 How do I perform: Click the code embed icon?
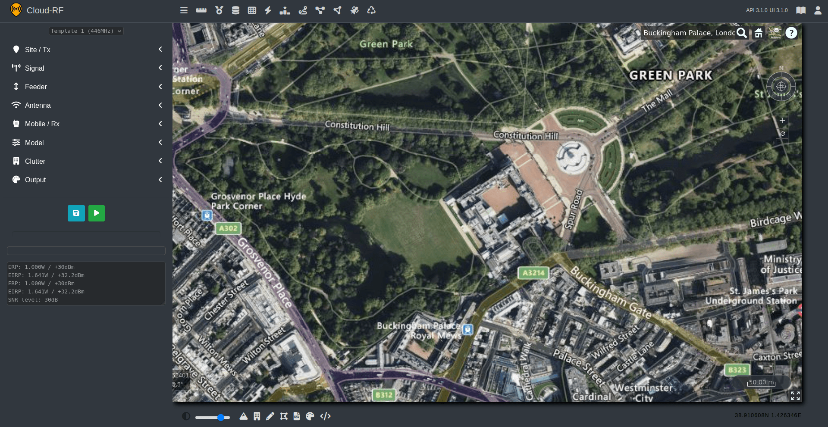[326, 416]
